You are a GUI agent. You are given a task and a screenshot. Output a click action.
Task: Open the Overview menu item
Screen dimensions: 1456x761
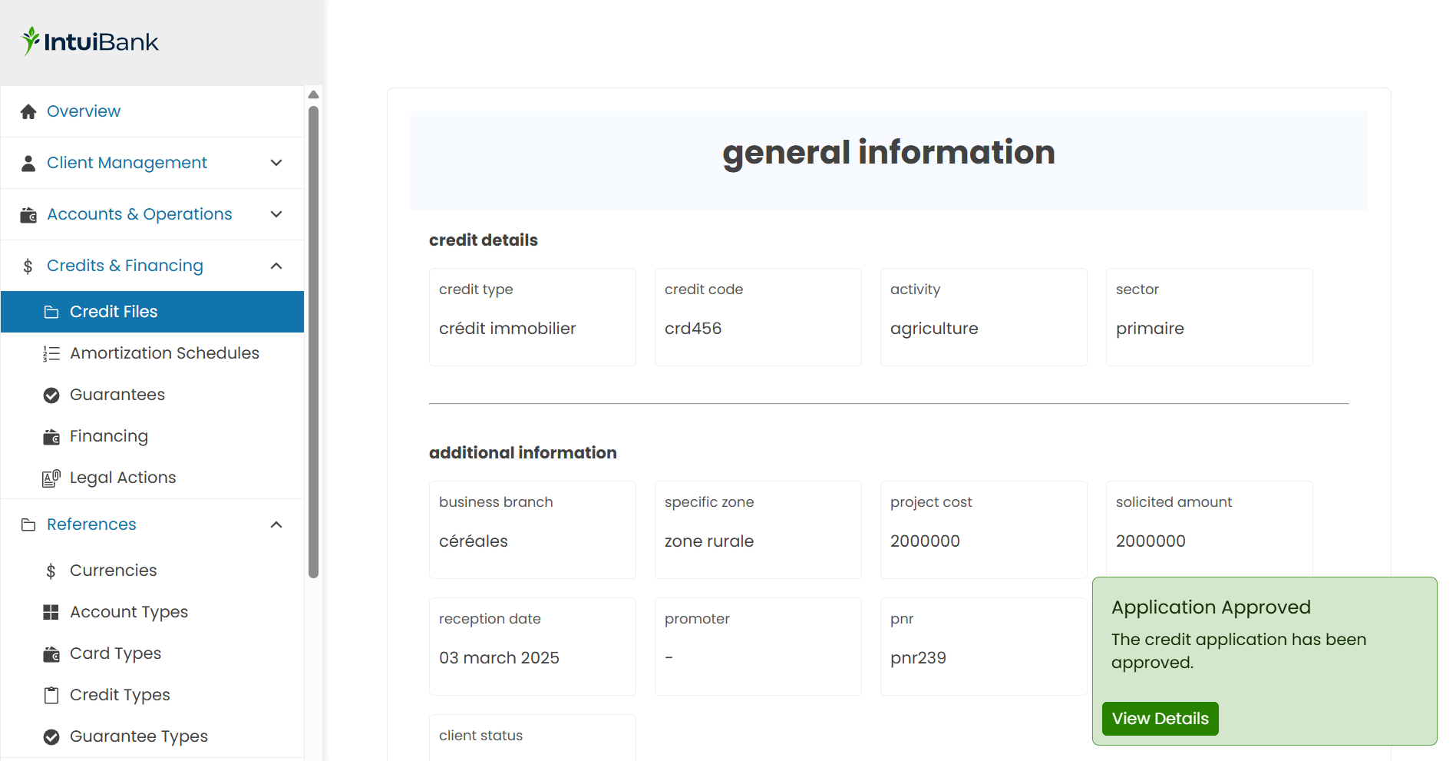[153, 111]
